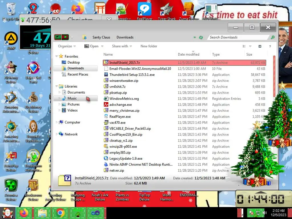Click the search magnifier icon
Screen dimensions: 292x219
tap(273, 37)
